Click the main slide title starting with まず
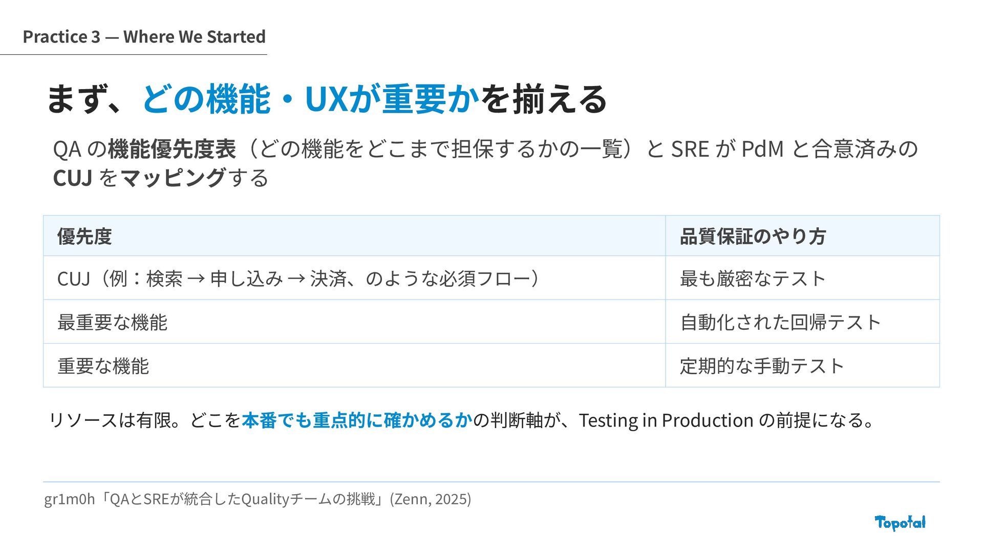The width and height of the screenshot is (983, 553). click(x=327, y=99)
